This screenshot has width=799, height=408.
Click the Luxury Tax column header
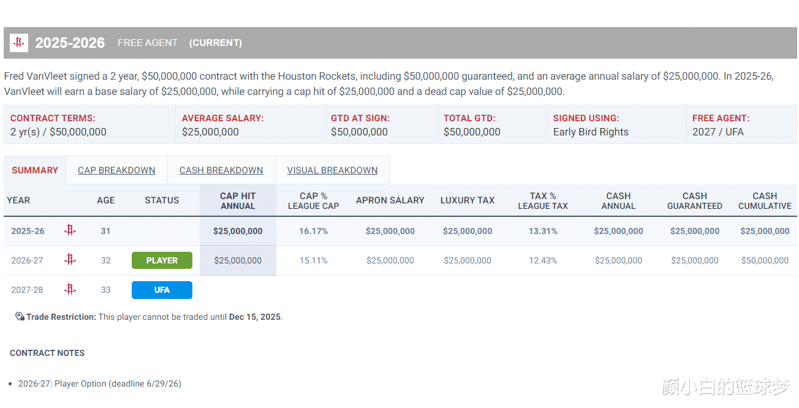click(x=467, y=200)
